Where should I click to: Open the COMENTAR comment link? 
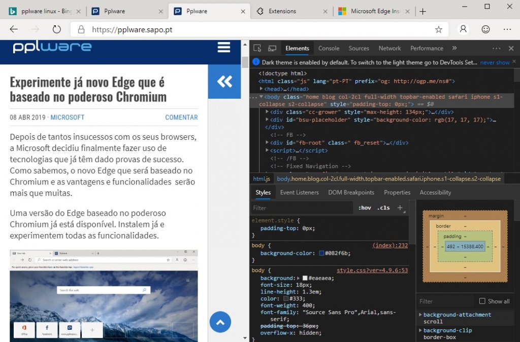181,117
